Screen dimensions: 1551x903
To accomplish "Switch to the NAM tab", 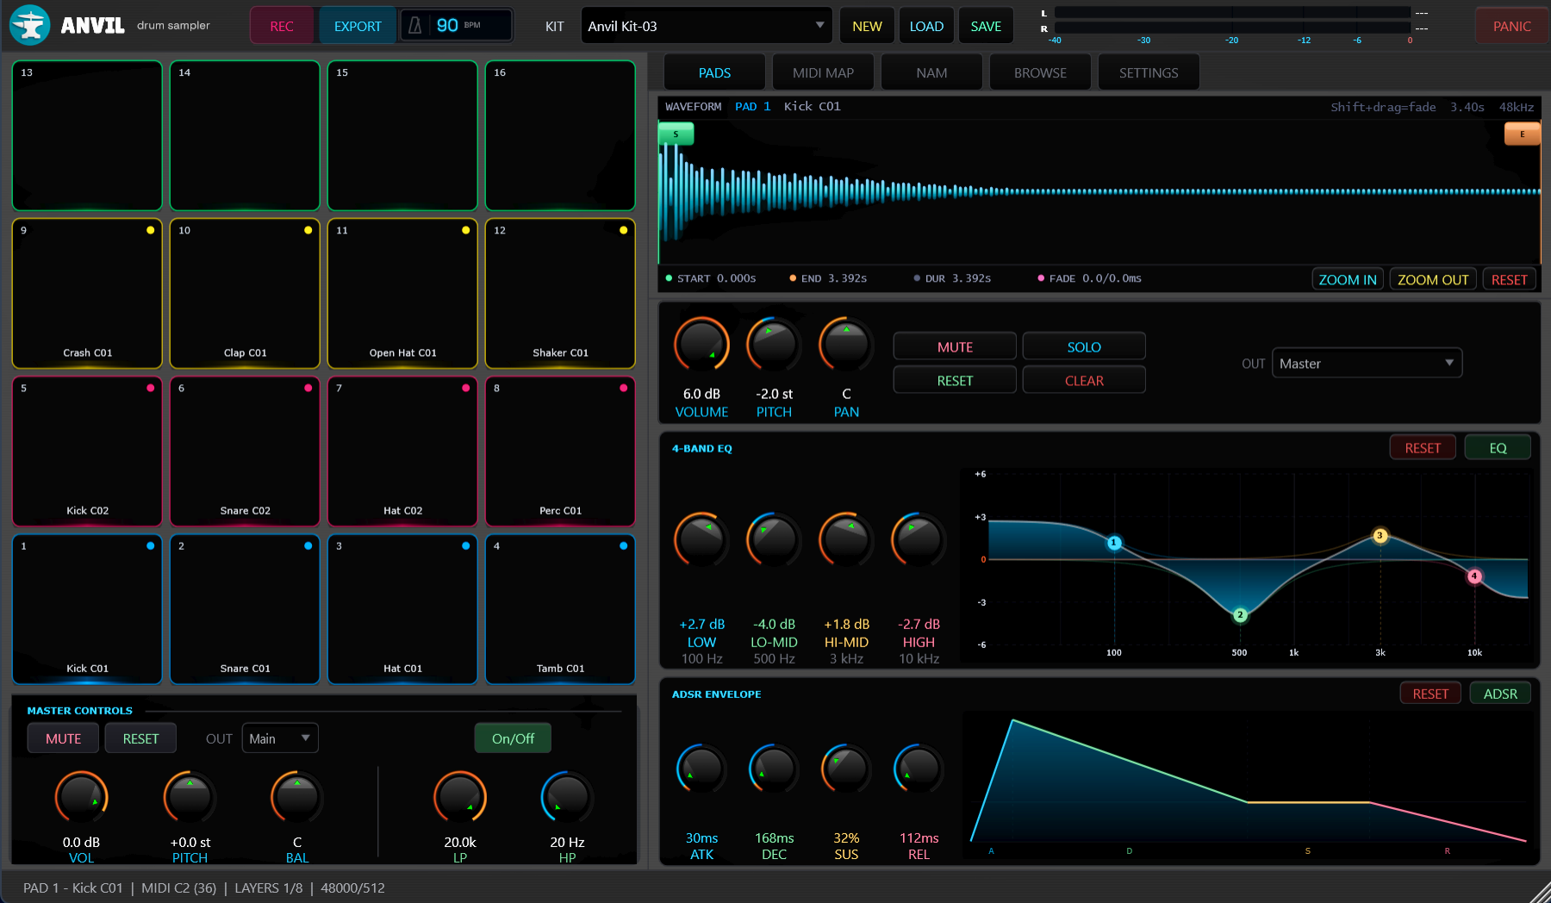I will tap(931, 72).
